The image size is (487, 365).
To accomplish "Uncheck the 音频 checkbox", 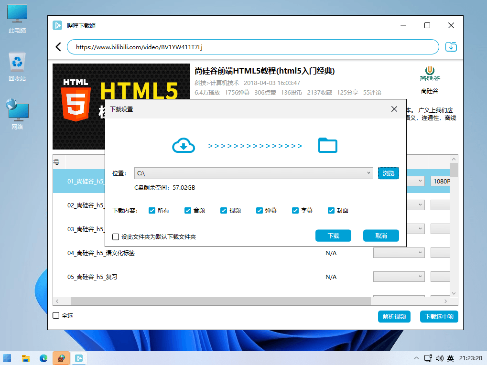I will 188,210.
